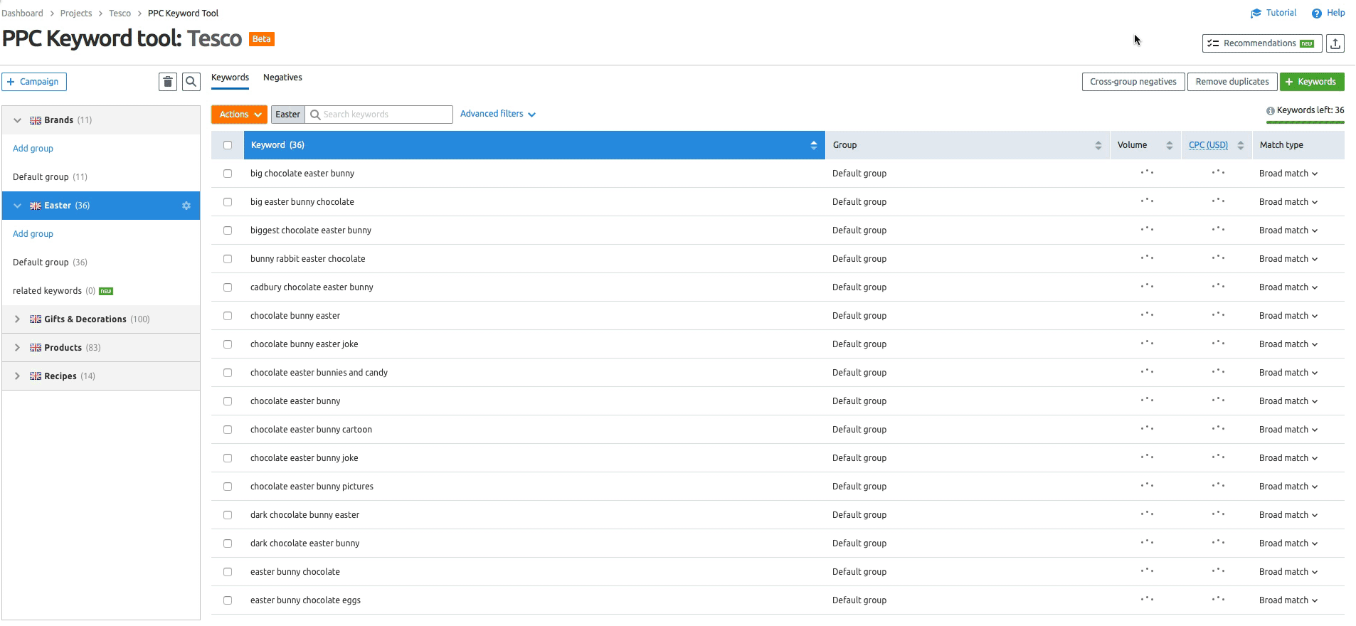Click new badge next to related keywords
This screenshot has height=626, width=1356.
[106, 291]
